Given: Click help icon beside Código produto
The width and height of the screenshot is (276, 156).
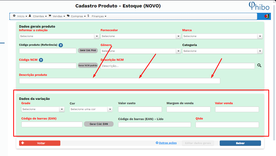Looking at the screenshot, I should [x=61, y=45].
